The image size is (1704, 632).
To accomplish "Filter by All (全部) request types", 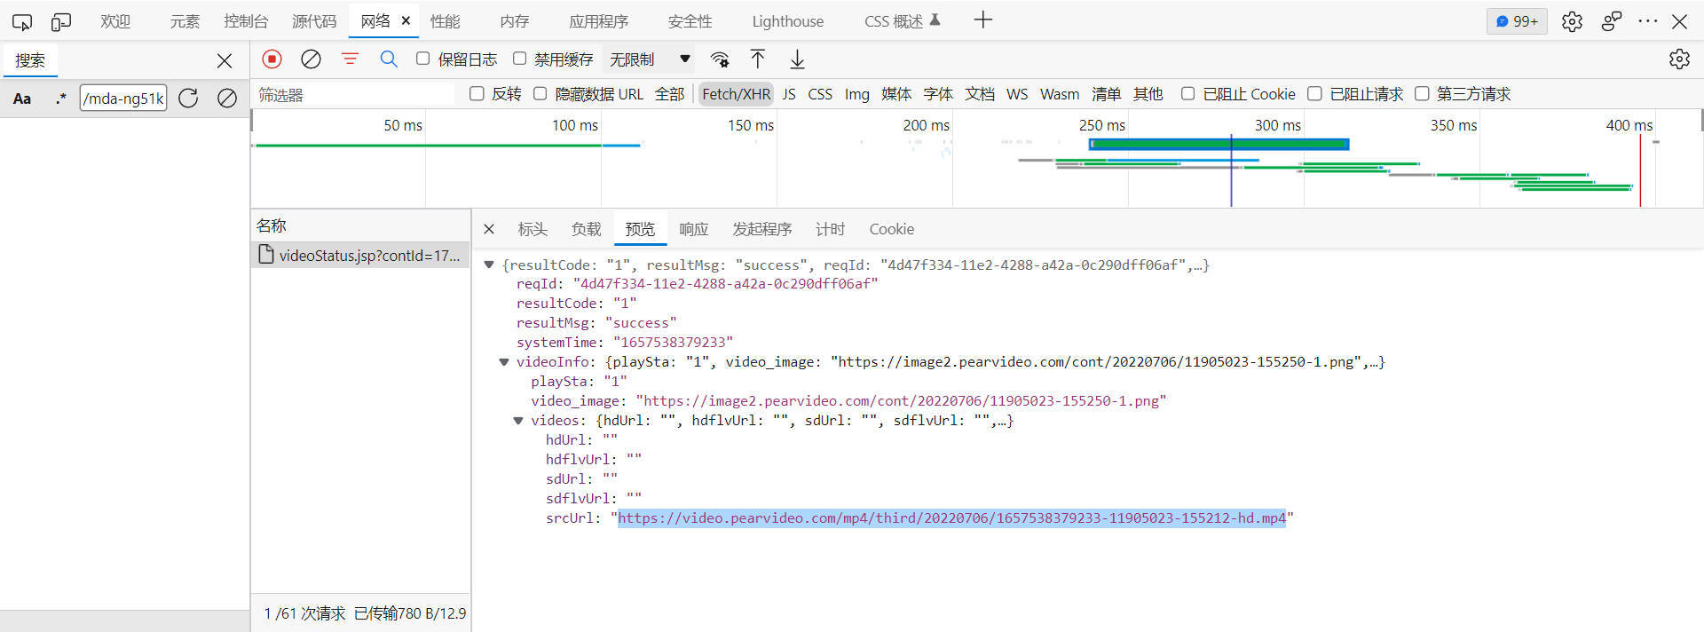I will point(669,93).
